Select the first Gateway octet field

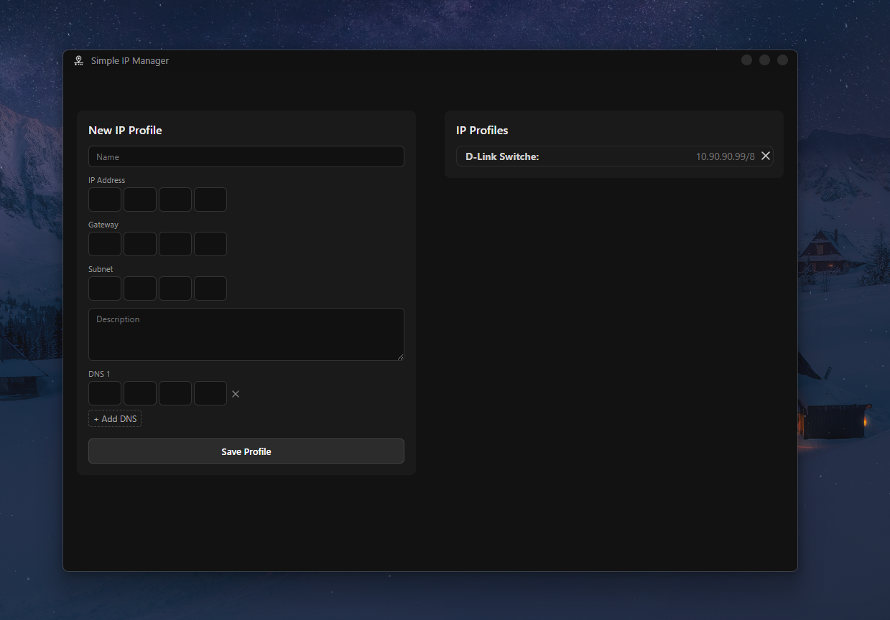tap(105, 244)
